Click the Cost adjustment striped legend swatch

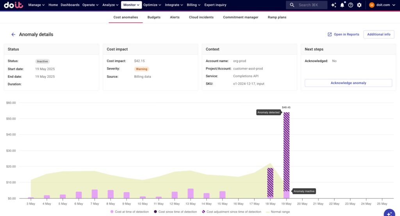click(204, 212)
